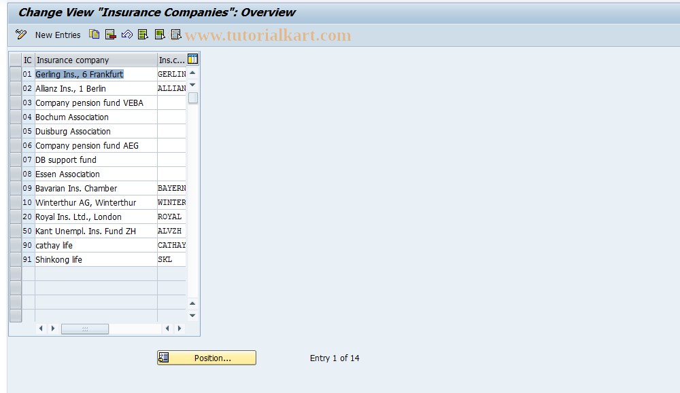Click the IC cell showing 20
The height and width of the screenshot is (393, 680).
28,217
